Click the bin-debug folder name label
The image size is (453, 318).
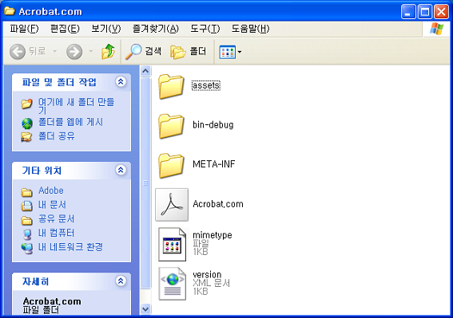213,125
